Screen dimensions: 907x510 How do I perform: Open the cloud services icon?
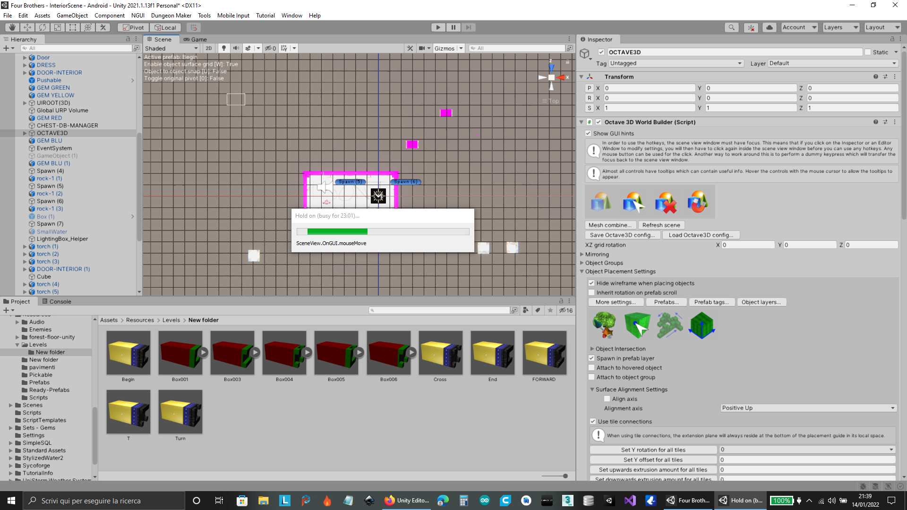click(770, 27)
